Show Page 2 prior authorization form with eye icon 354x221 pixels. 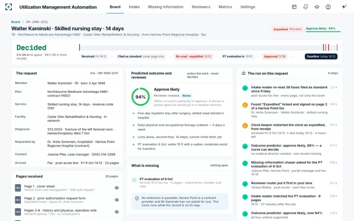(x=117, y=200)
